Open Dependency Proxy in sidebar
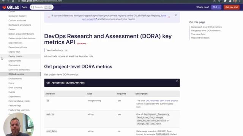The height and width of the screenshot is (136, 243). click(18, 47)
